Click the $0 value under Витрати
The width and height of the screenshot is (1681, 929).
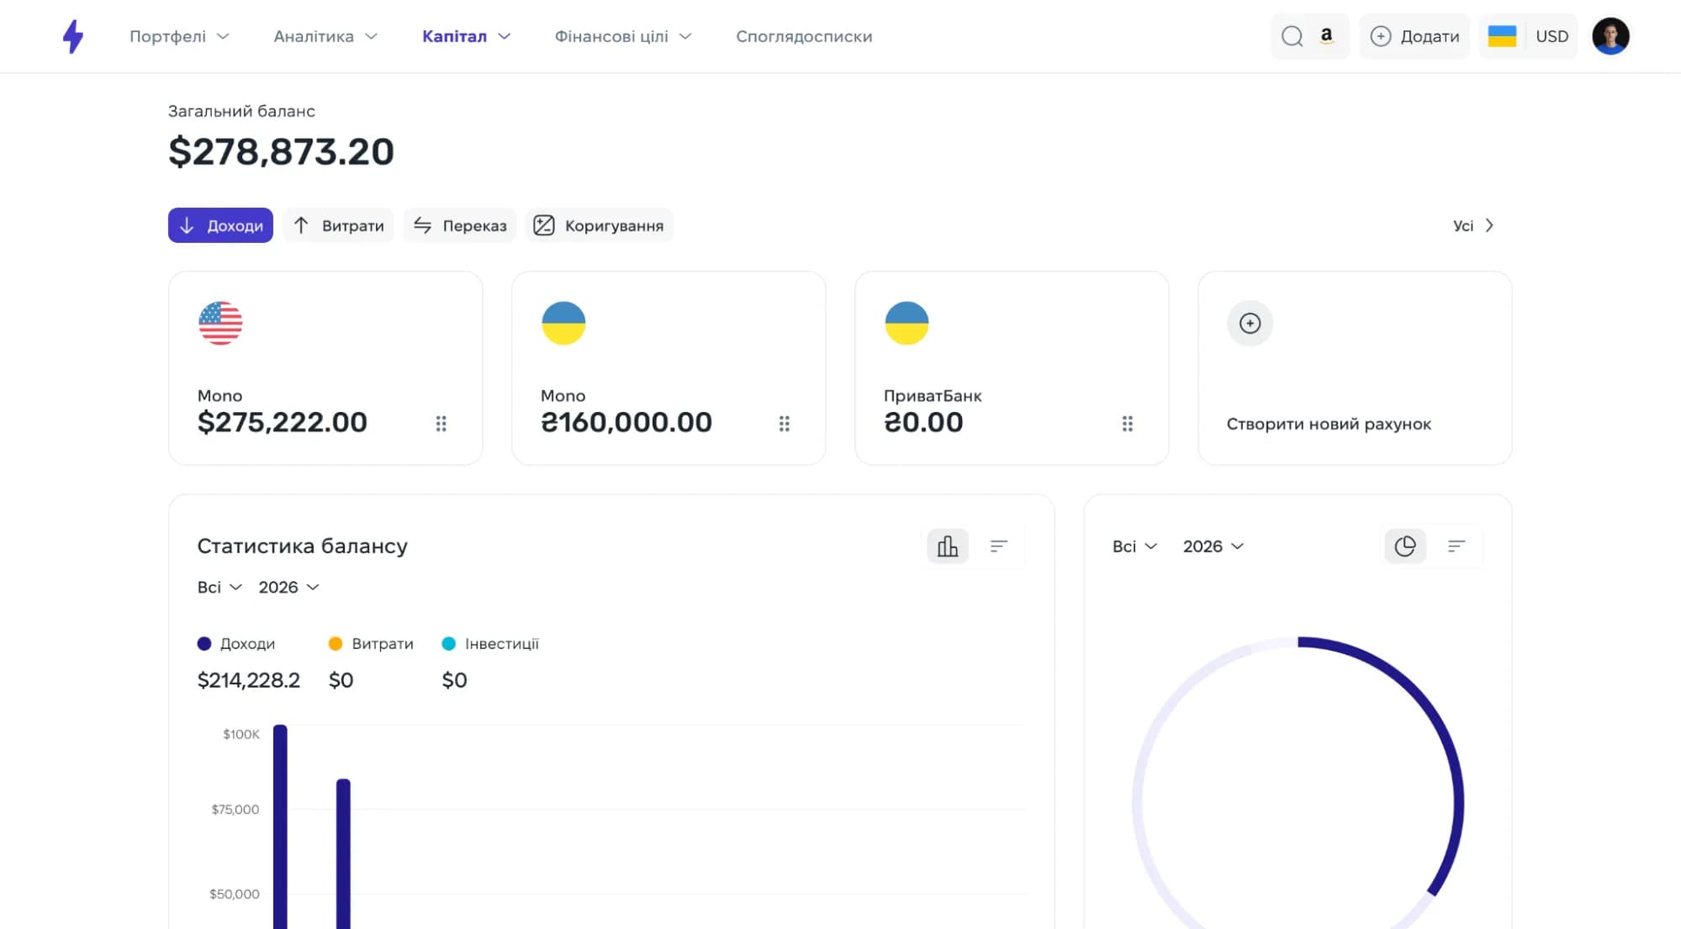(x=341, y=680)
